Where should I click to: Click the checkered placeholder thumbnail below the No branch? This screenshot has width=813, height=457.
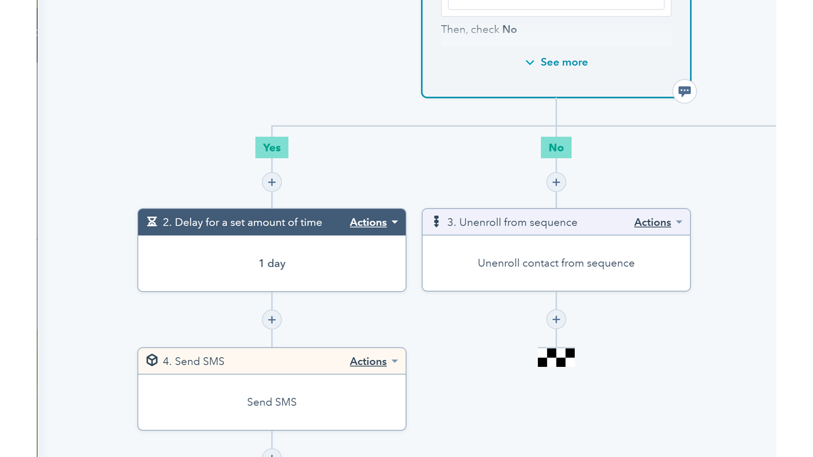point(556,357)
